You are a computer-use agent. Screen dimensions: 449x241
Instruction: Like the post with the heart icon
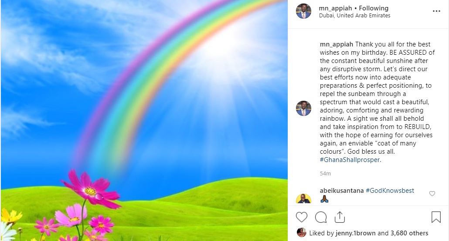coord(302,217)
